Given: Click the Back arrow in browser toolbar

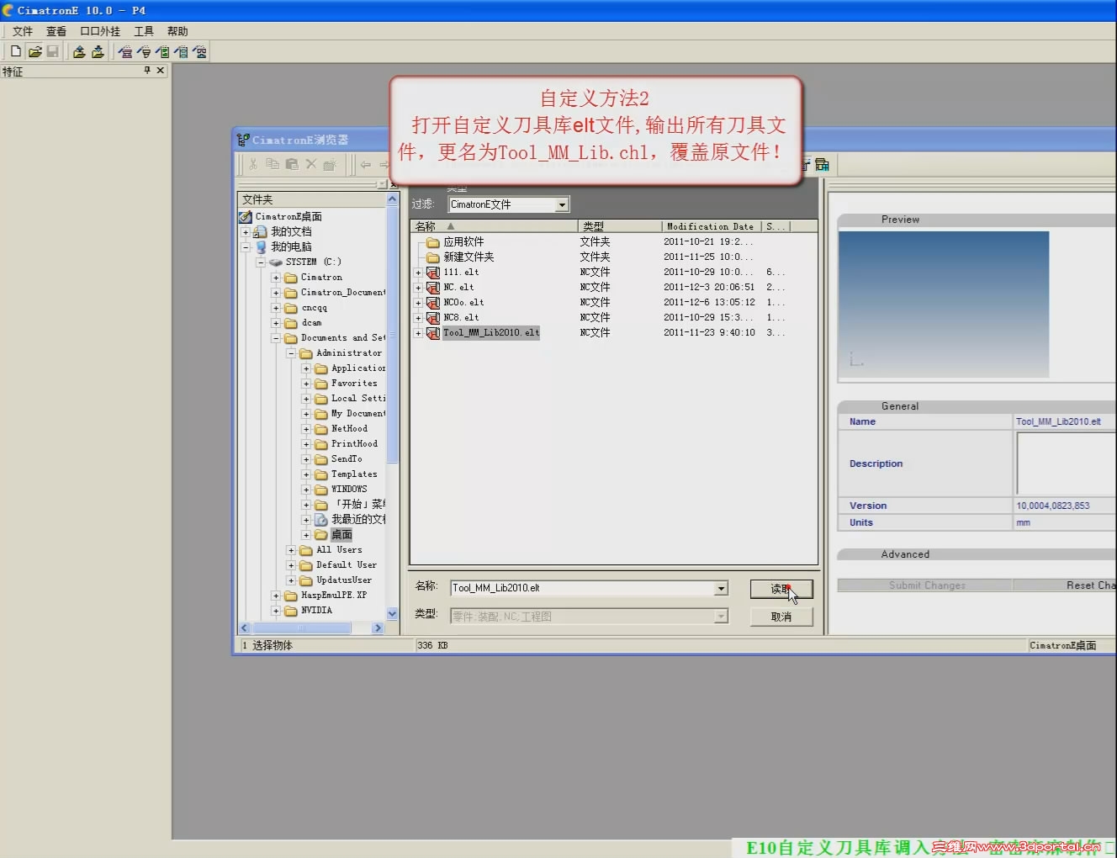Looking at the screenshot, I should [x=366, y=164].
